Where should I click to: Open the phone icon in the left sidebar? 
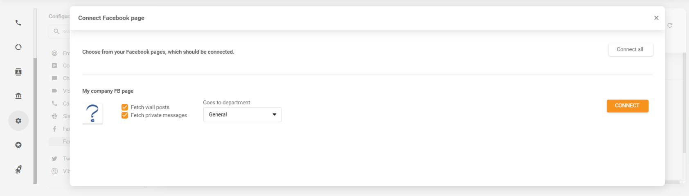[18, 23]
